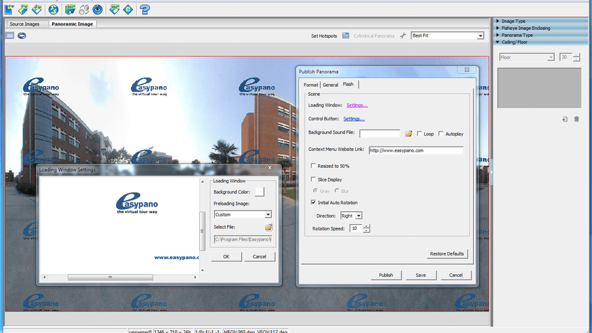The image size is (592, 333).
Task: Select the Flash tab in Publish Panorama
Action: tap(348, 84)
